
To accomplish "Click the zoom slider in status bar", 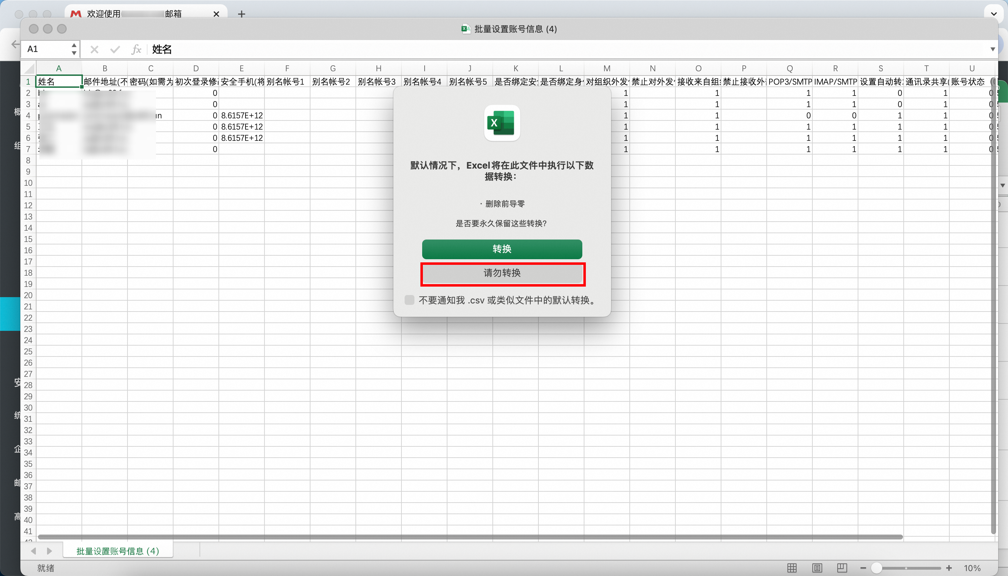I will (906, 568).
